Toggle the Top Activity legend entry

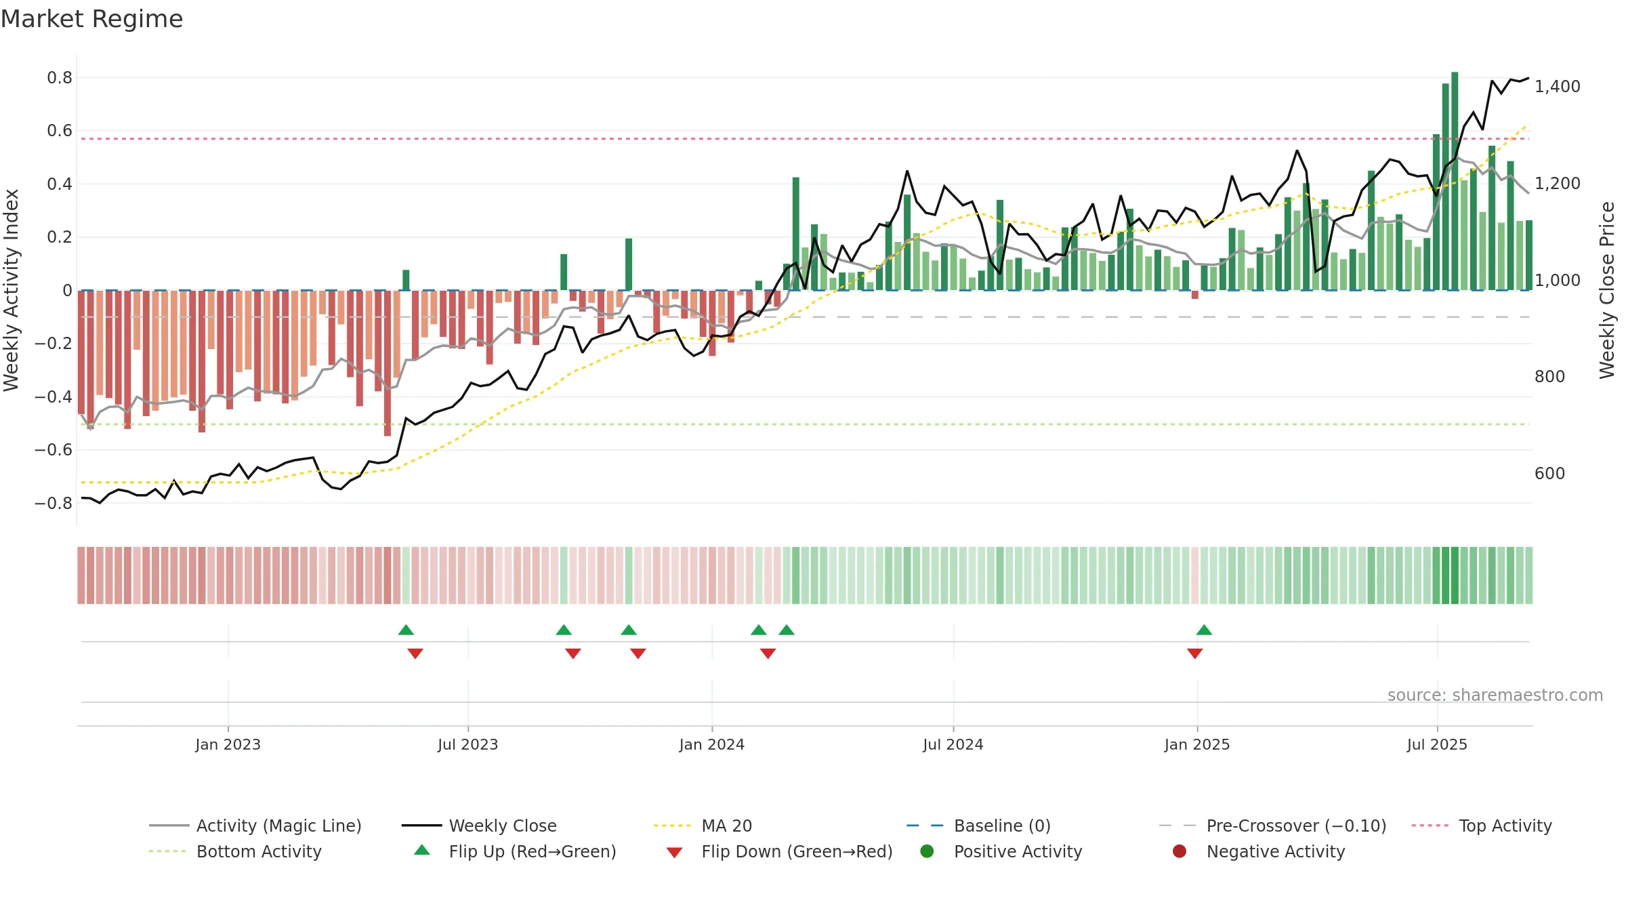coord(1482,826)
